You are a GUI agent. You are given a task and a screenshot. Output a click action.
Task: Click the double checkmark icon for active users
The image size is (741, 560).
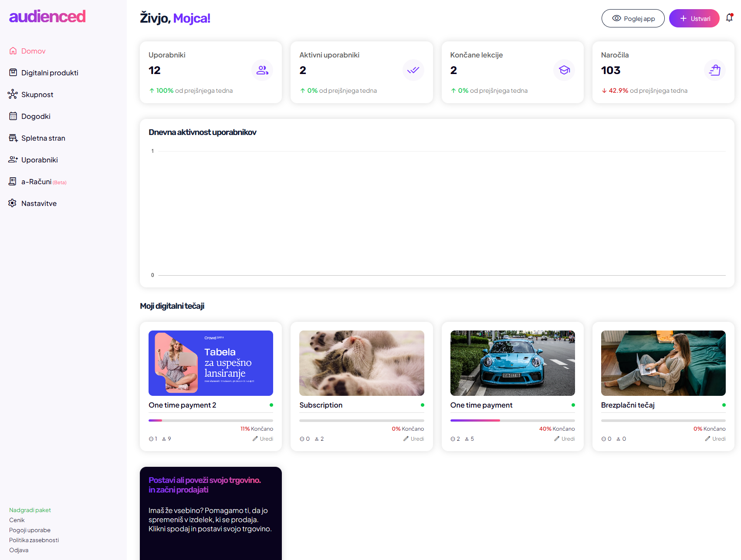click(413, 70)
